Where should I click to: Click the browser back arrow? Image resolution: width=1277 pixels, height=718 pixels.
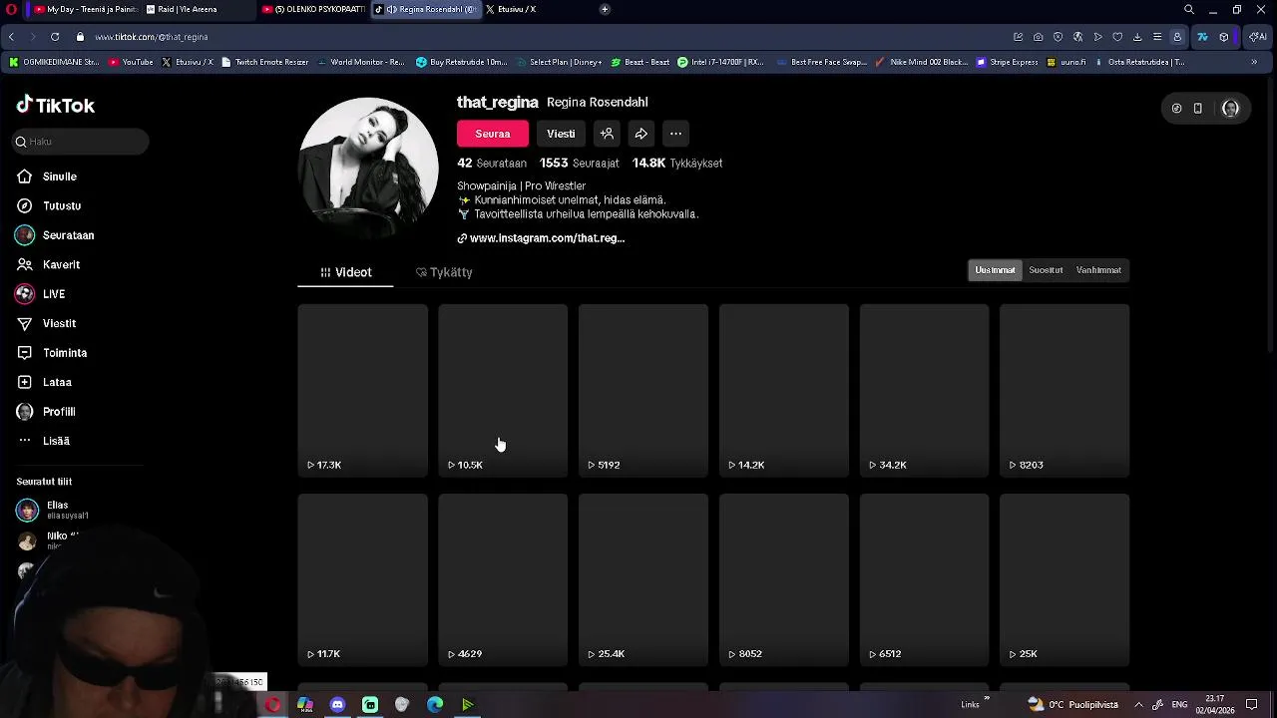[x=11, y=37]
